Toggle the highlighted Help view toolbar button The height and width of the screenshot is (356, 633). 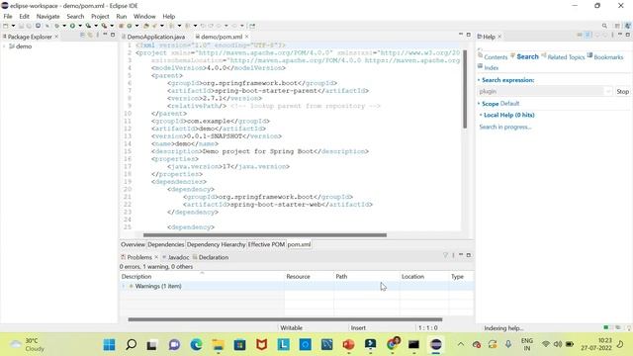(x=588, y=36)
